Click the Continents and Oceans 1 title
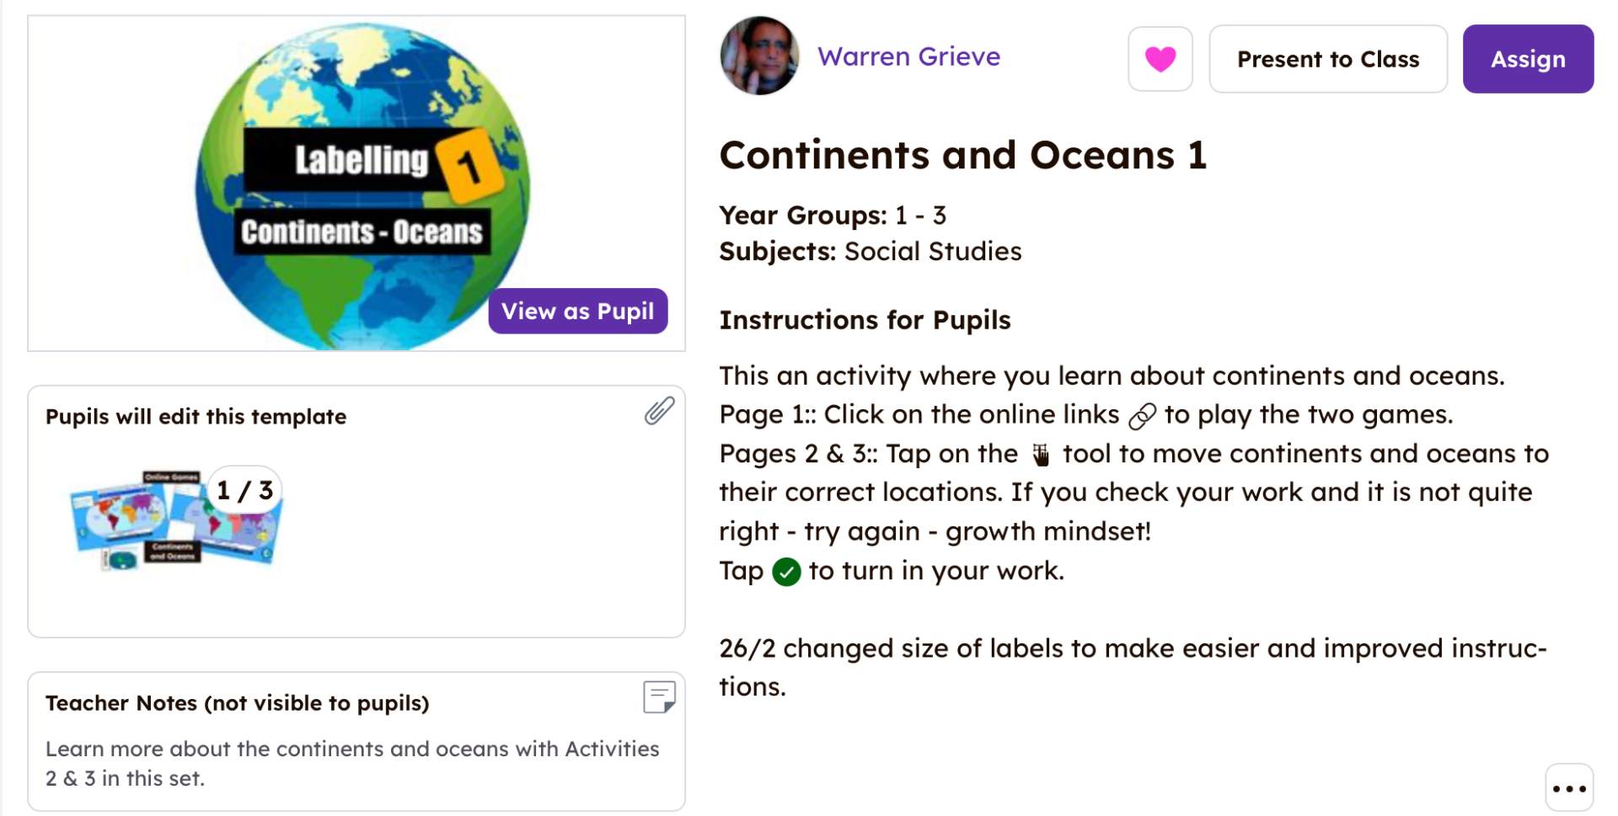Viewport: 1618px width, 816px height. [x=962, y=156]
